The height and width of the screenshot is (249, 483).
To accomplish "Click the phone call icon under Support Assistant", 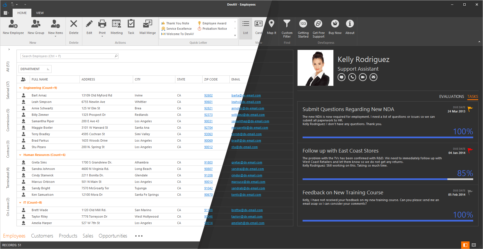I will pyautogui.click(x=352, y=77).
